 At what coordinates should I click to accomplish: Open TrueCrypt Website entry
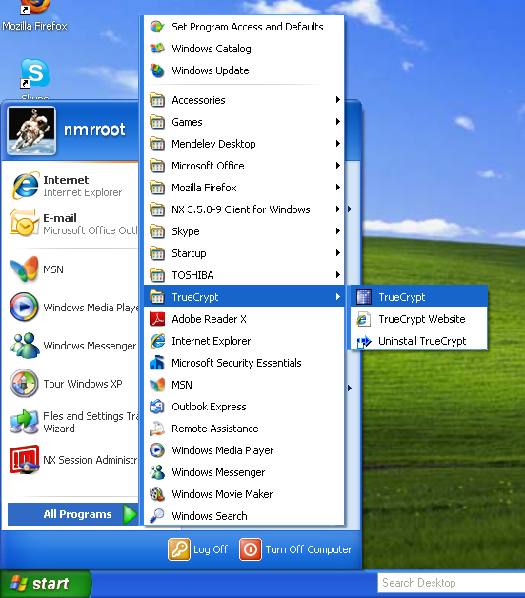(x=419, y=319)
